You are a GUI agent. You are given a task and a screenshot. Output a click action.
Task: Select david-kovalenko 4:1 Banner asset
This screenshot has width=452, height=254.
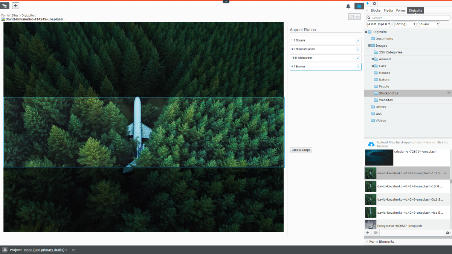point(407,213)
